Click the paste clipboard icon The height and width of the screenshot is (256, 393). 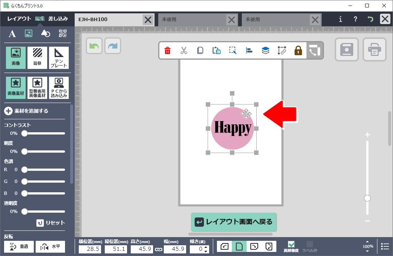pyautogui.click(x=216, y=50)
